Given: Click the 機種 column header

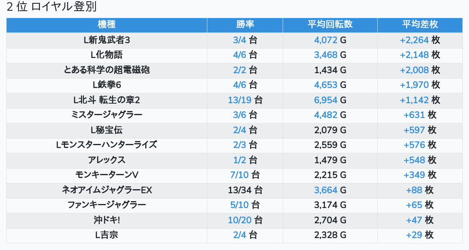Looking at the screenshot, I should (107, 25).
